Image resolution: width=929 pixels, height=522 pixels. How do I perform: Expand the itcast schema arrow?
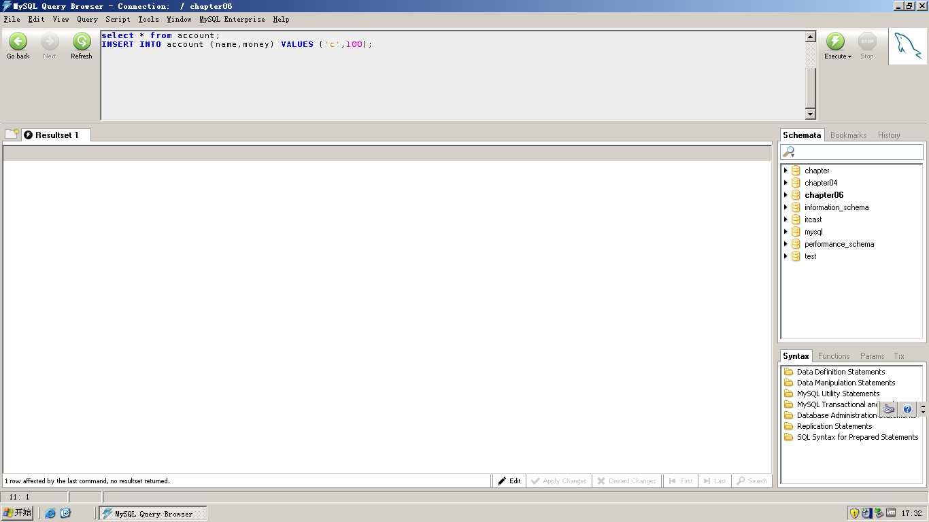point(786,220)
